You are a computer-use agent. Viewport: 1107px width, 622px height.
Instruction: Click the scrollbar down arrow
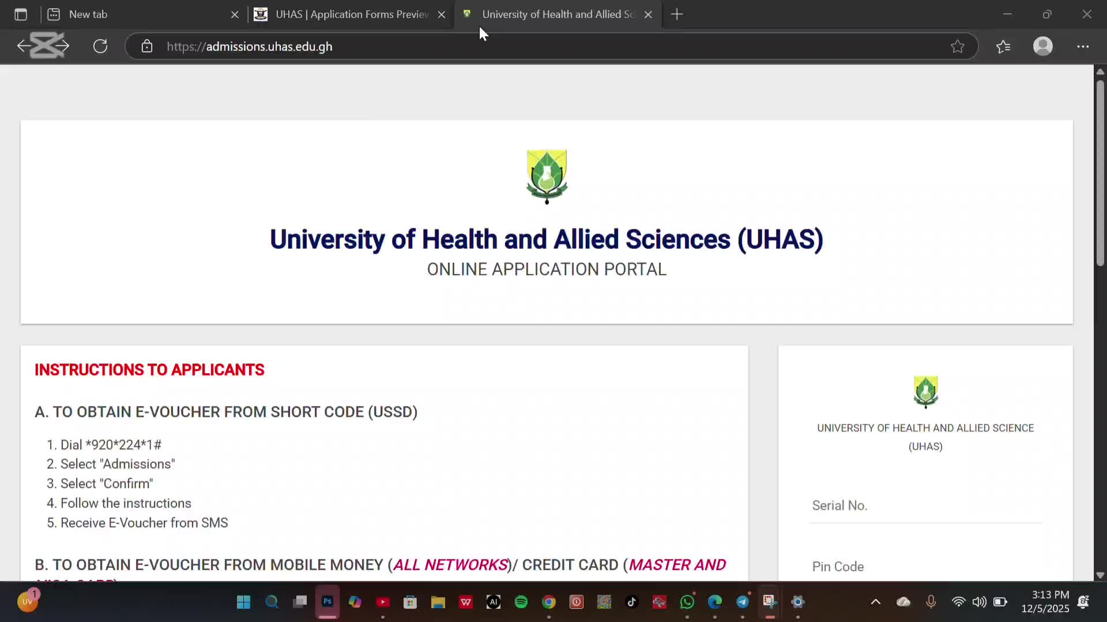[1100, 575]
